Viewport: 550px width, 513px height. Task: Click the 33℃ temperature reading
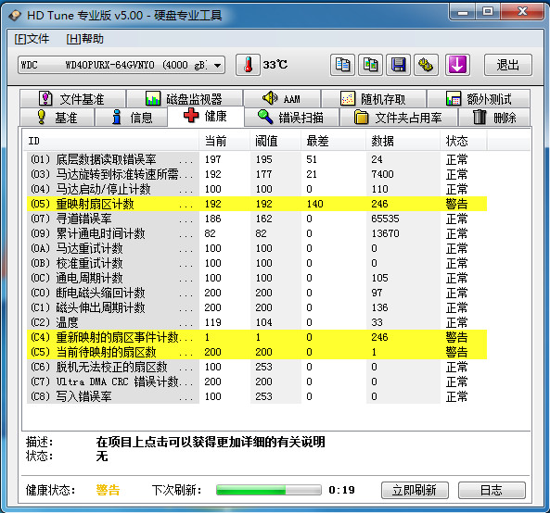tap(275, 65)
